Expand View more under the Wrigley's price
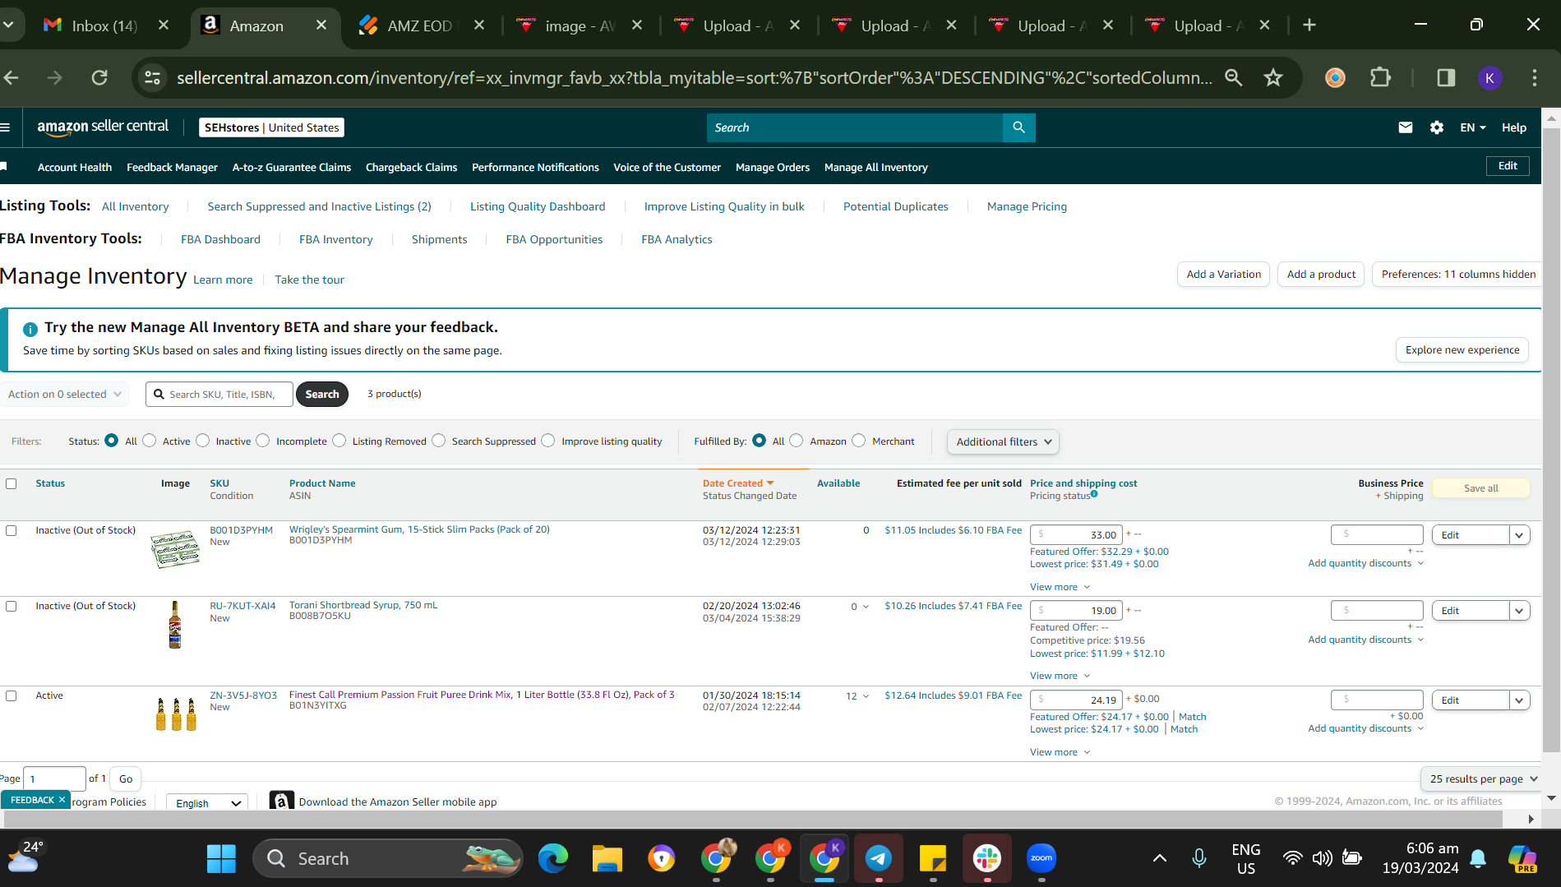 click(x=1060, y=587)
